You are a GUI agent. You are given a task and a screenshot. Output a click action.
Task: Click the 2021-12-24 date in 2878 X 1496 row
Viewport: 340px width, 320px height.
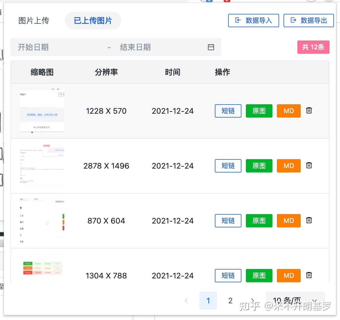pyautogui.click(x=173, y=166)
